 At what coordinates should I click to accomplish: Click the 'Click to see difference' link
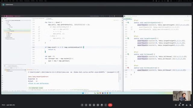tap(38, 83)
